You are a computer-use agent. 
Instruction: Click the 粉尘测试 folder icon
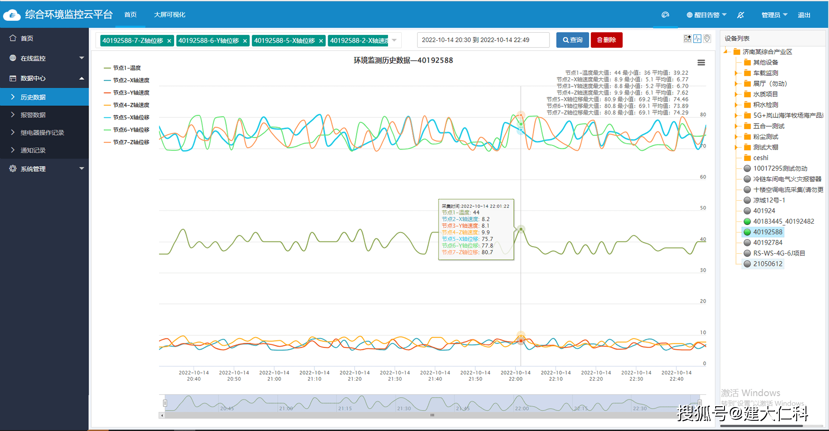748,136
